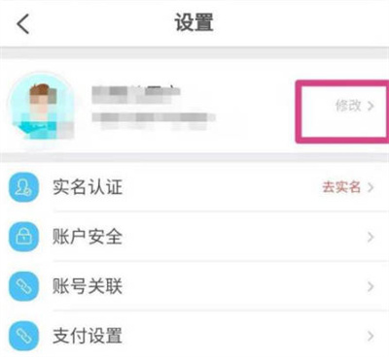Image resolution: width=389 pixels, height=357 pixels.
Task: Click the 修改 edit profile link
Action: pyautogui.click(x=348, y=106)
